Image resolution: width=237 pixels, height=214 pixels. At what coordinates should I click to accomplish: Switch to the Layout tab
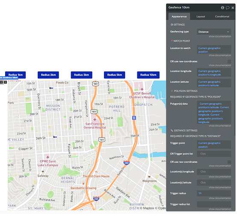(x=201, y=17)
